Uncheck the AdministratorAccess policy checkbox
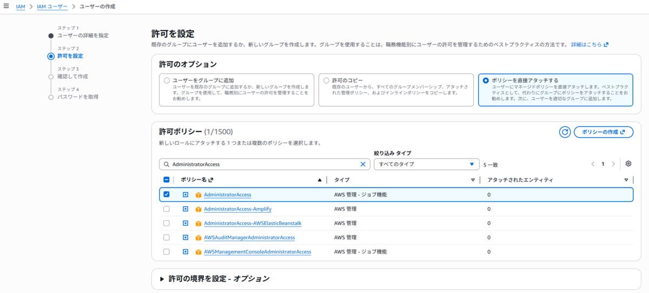649x293 pixels. [167, 195]
